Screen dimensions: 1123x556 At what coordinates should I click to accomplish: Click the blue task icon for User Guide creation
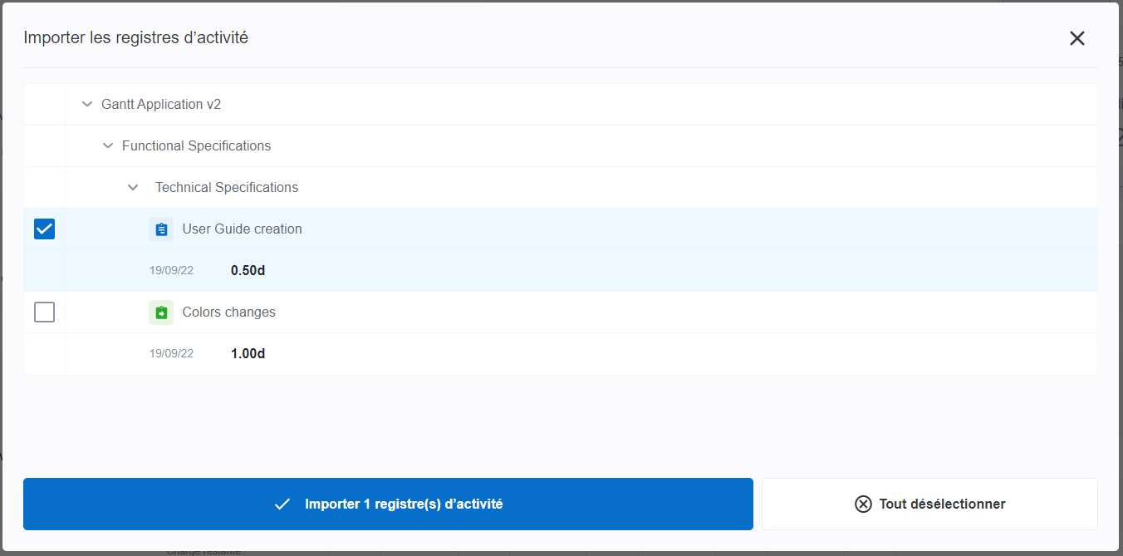(161, 229)
